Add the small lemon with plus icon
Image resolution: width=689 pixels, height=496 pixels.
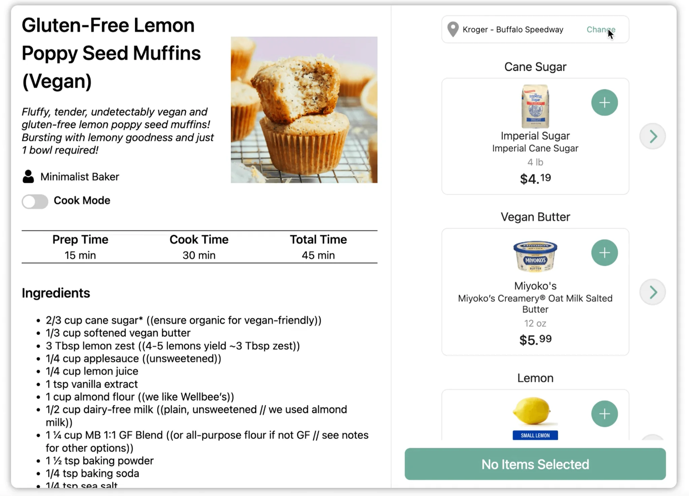click(604, 414)
